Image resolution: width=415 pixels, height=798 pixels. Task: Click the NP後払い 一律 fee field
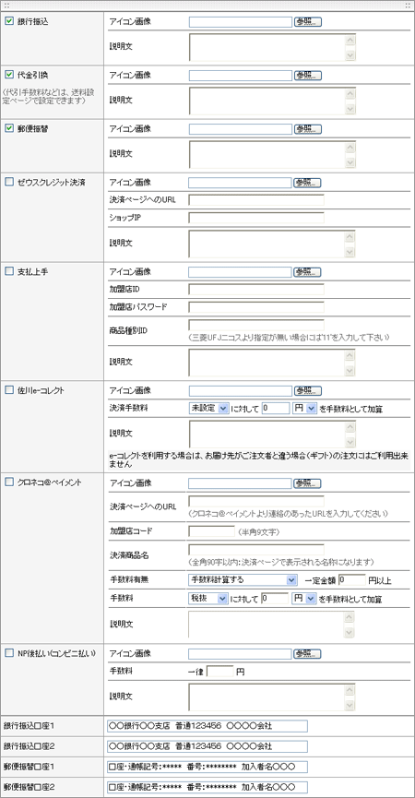[x=220, y=672]
